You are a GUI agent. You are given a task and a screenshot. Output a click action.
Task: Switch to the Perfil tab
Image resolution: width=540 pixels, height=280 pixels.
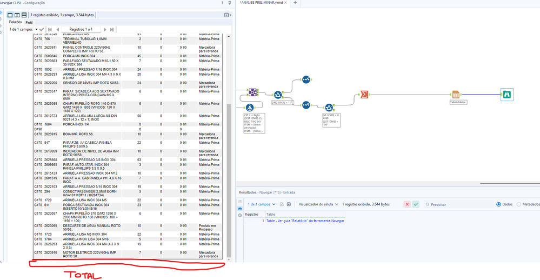[x=29, y=22]
